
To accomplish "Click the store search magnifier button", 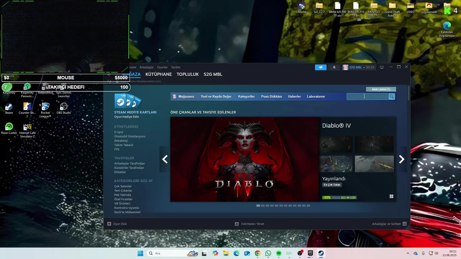I will point(391,96).
